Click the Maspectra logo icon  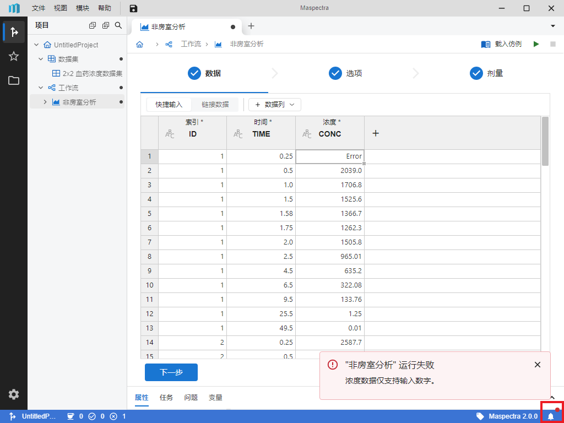coord(14,8)
